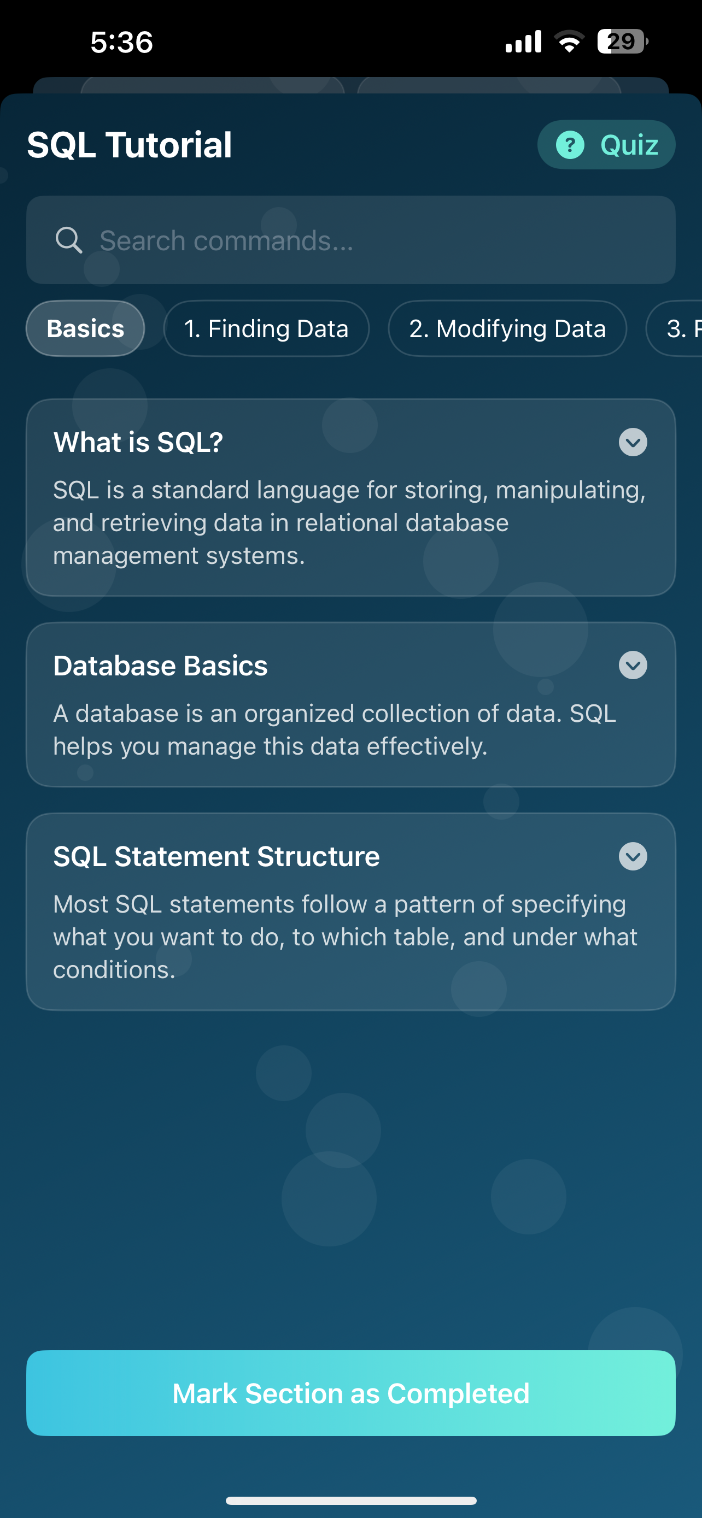Open the 2. Modifying Data tab

[x=507, y=328]
